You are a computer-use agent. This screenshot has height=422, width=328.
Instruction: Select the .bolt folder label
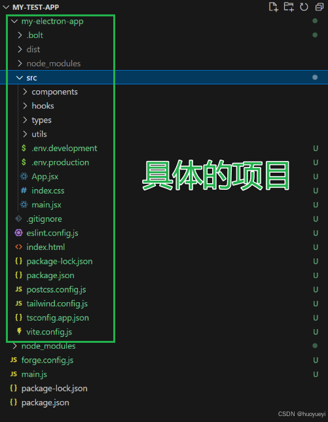pyautogui.click(x=35, y=35)
